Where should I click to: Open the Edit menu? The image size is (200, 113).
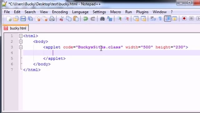pos(17,12)
